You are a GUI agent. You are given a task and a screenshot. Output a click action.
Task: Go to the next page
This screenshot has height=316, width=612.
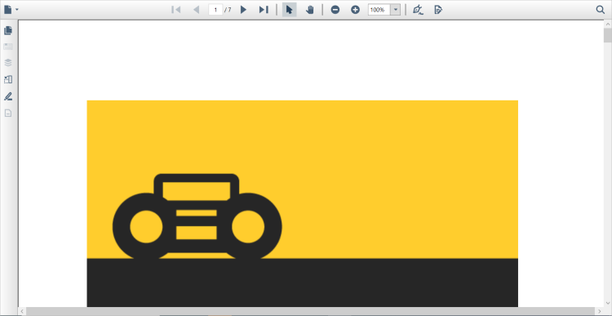(x=243, y=10)
